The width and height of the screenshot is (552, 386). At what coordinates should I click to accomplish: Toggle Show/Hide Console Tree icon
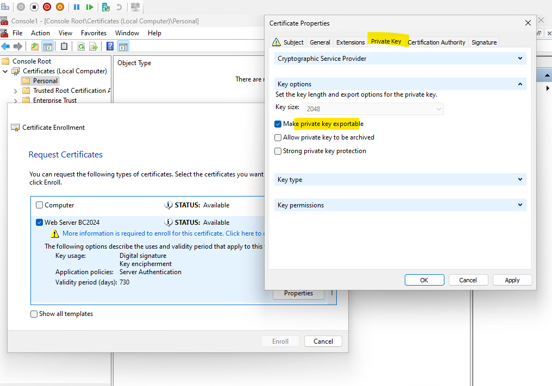point(47,46)
